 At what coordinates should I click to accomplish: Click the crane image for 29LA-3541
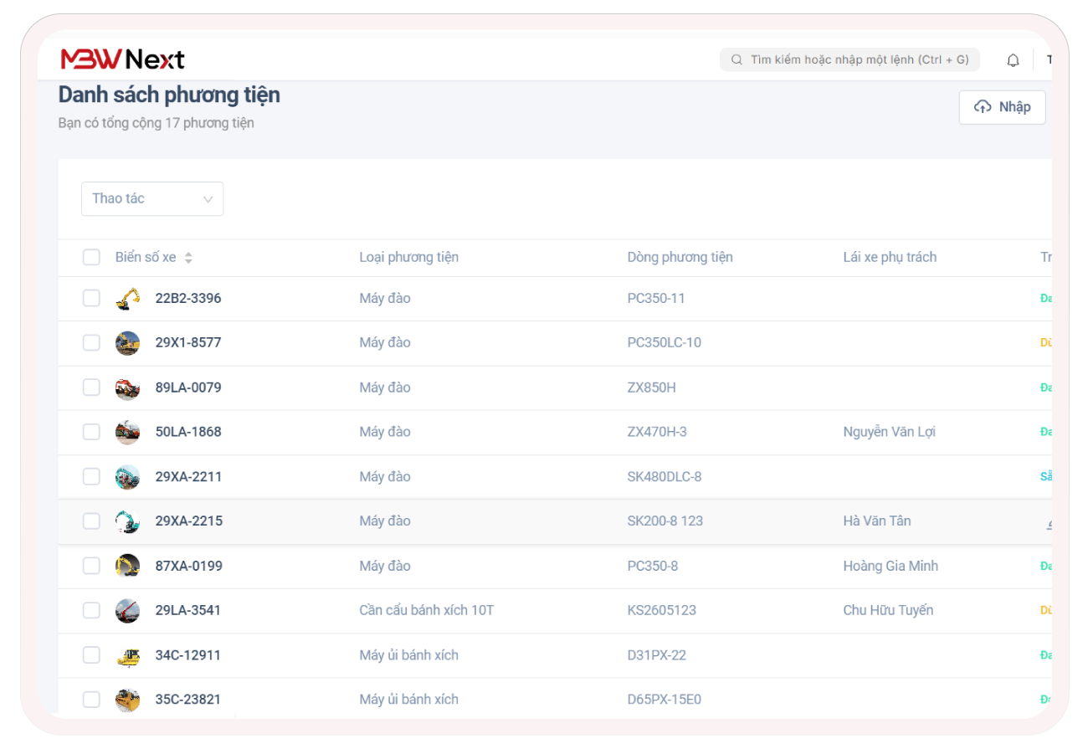[x=127, y=611]
